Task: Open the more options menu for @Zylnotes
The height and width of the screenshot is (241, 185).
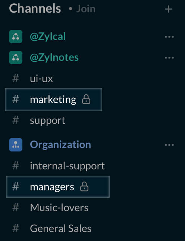Action: click(x=169, y=57)
